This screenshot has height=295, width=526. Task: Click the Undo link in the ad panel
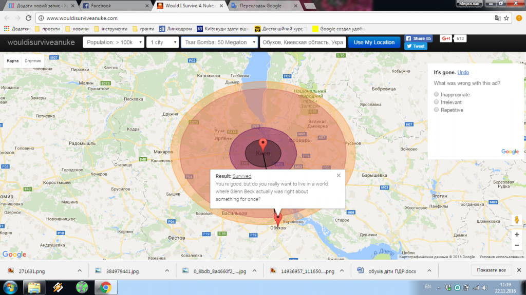pos(463,72)
